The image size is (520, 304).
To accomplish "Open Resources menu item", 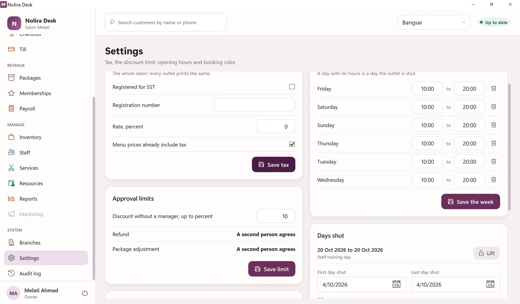I will (46, 183).
